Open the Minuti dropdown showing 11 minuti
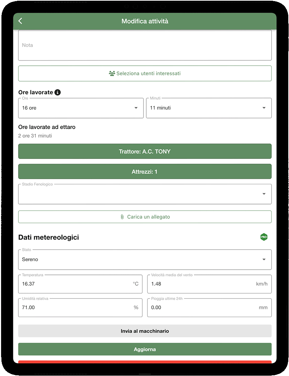 [209, 108]
